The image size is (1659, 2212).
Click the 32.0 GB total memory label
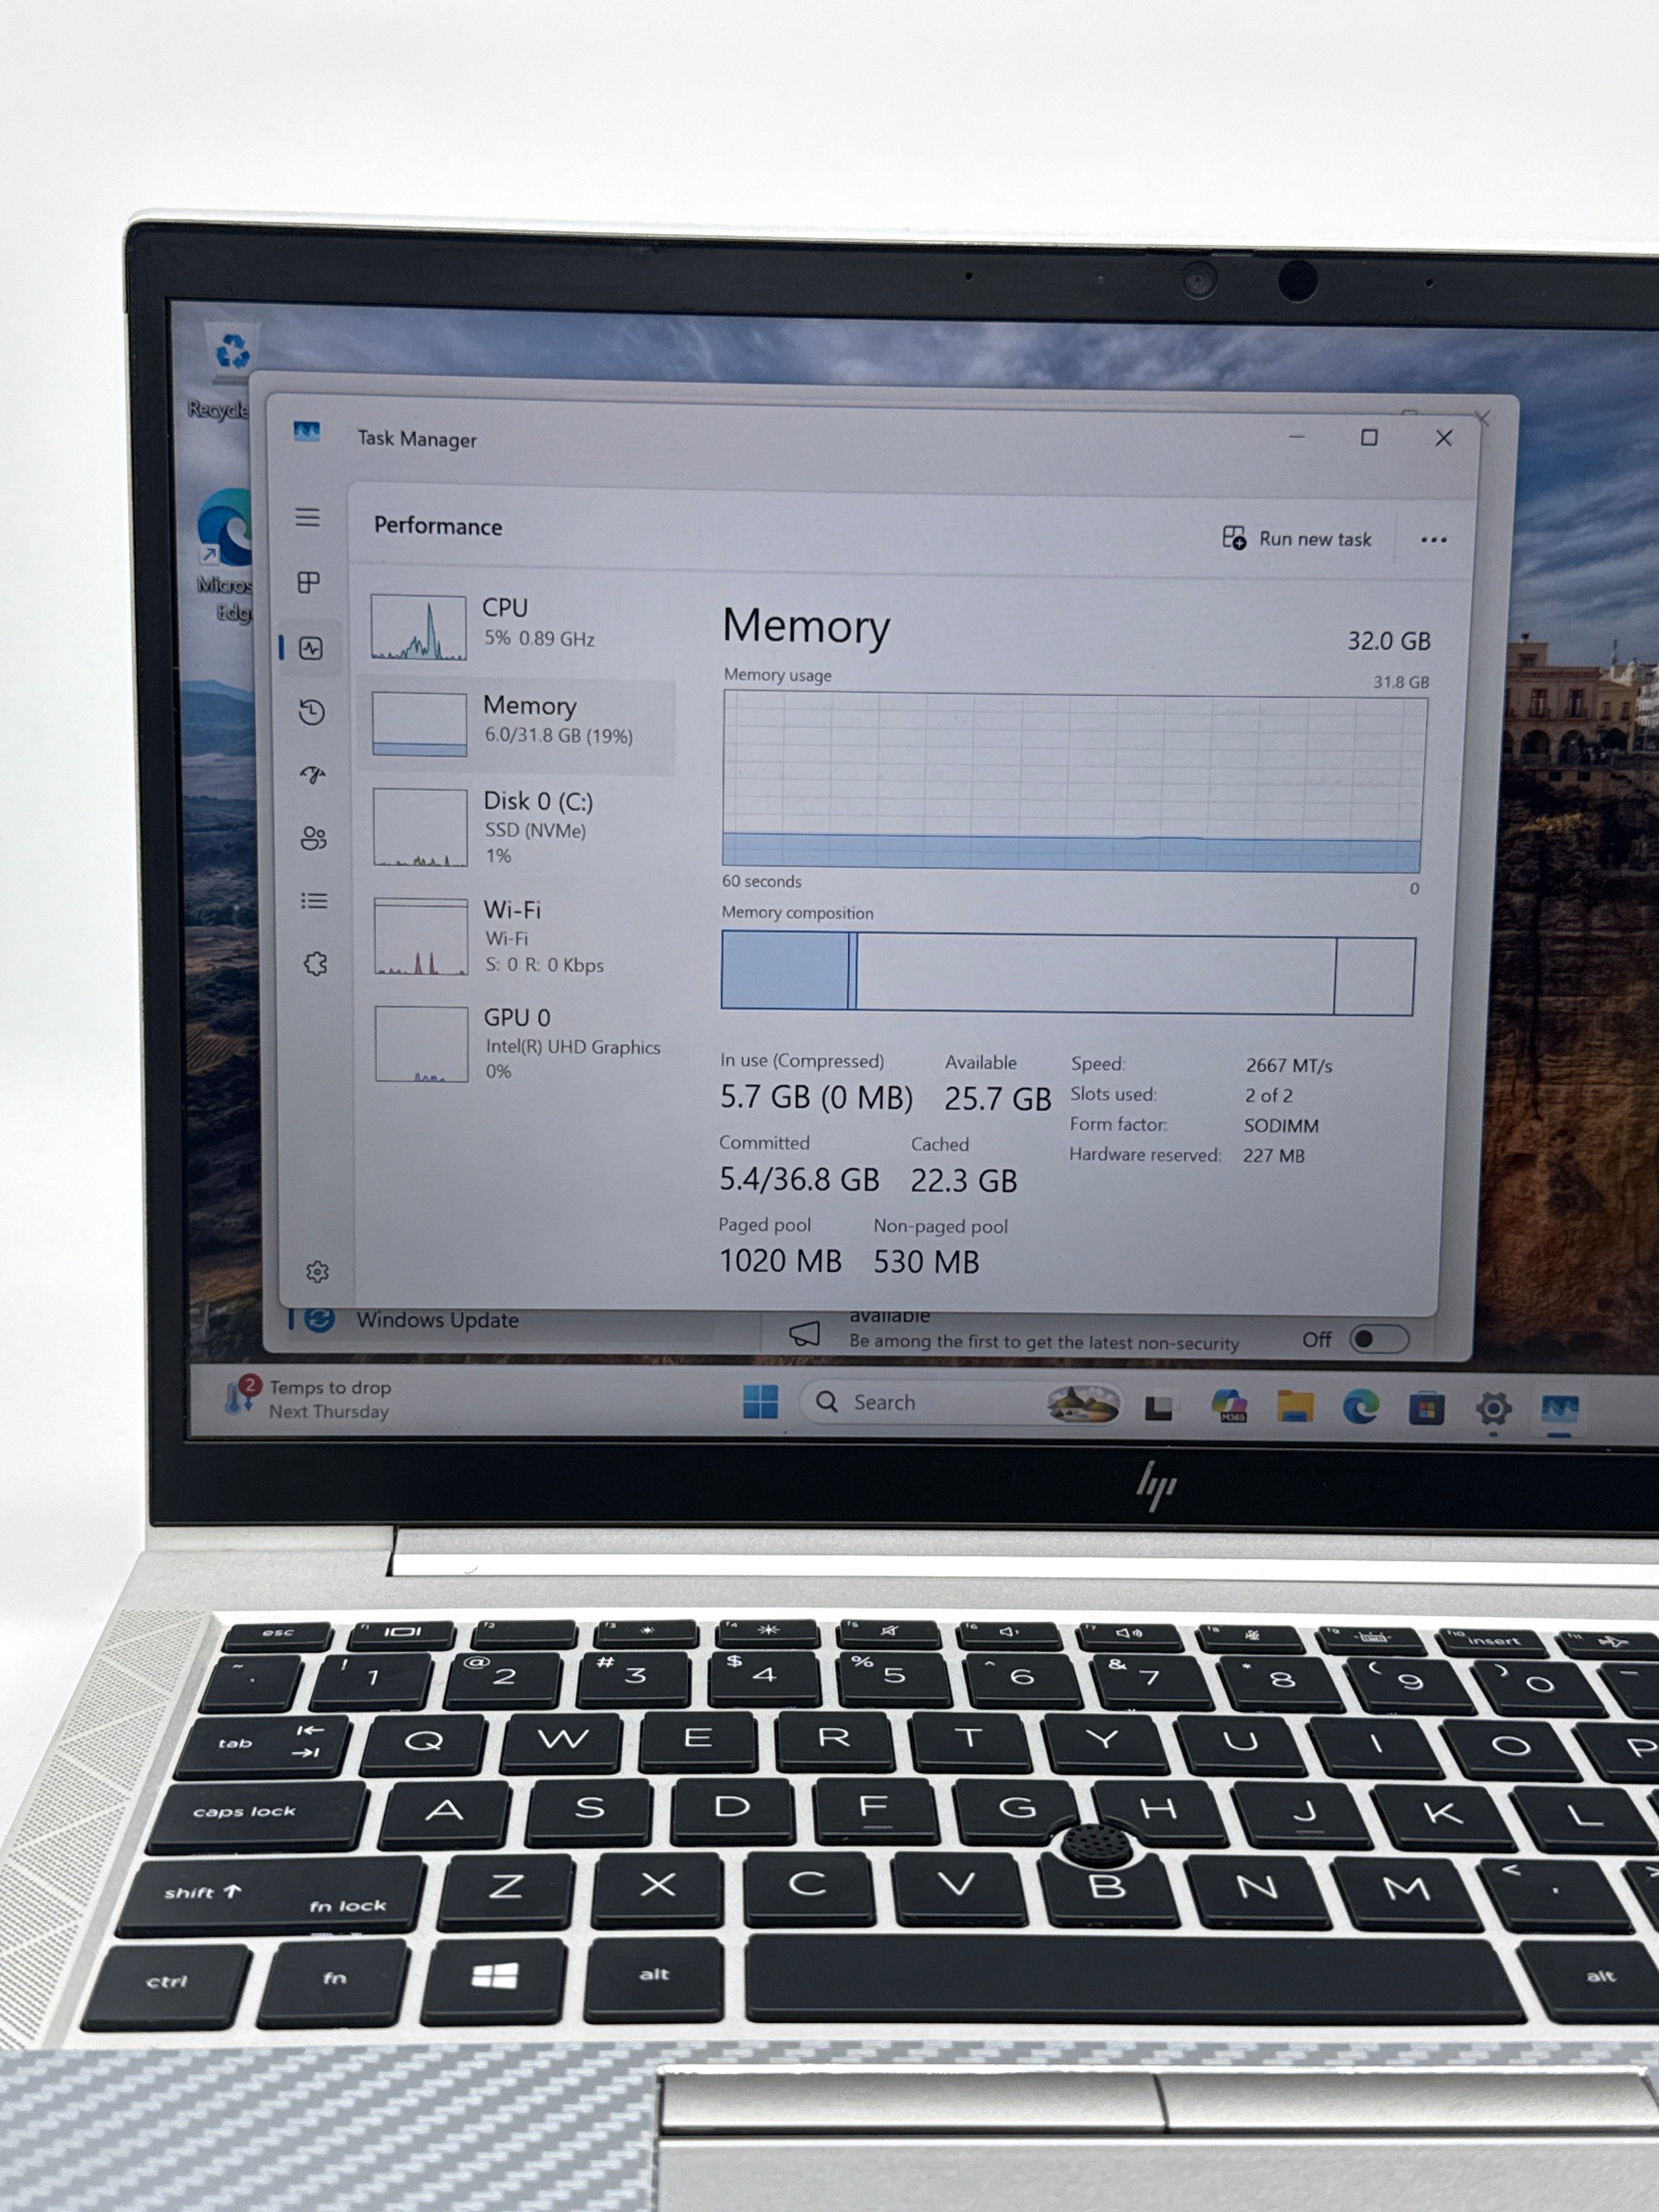(1388, 641)
